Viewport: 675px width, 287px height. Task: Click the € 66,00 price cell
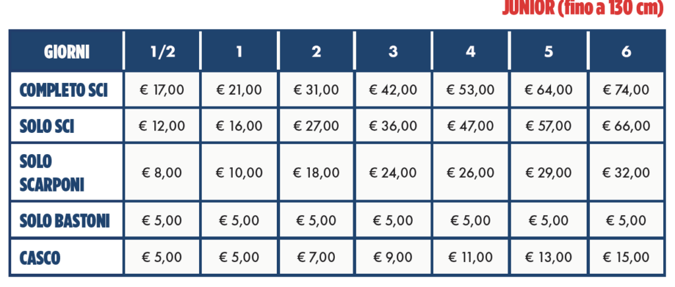[626, 126]
